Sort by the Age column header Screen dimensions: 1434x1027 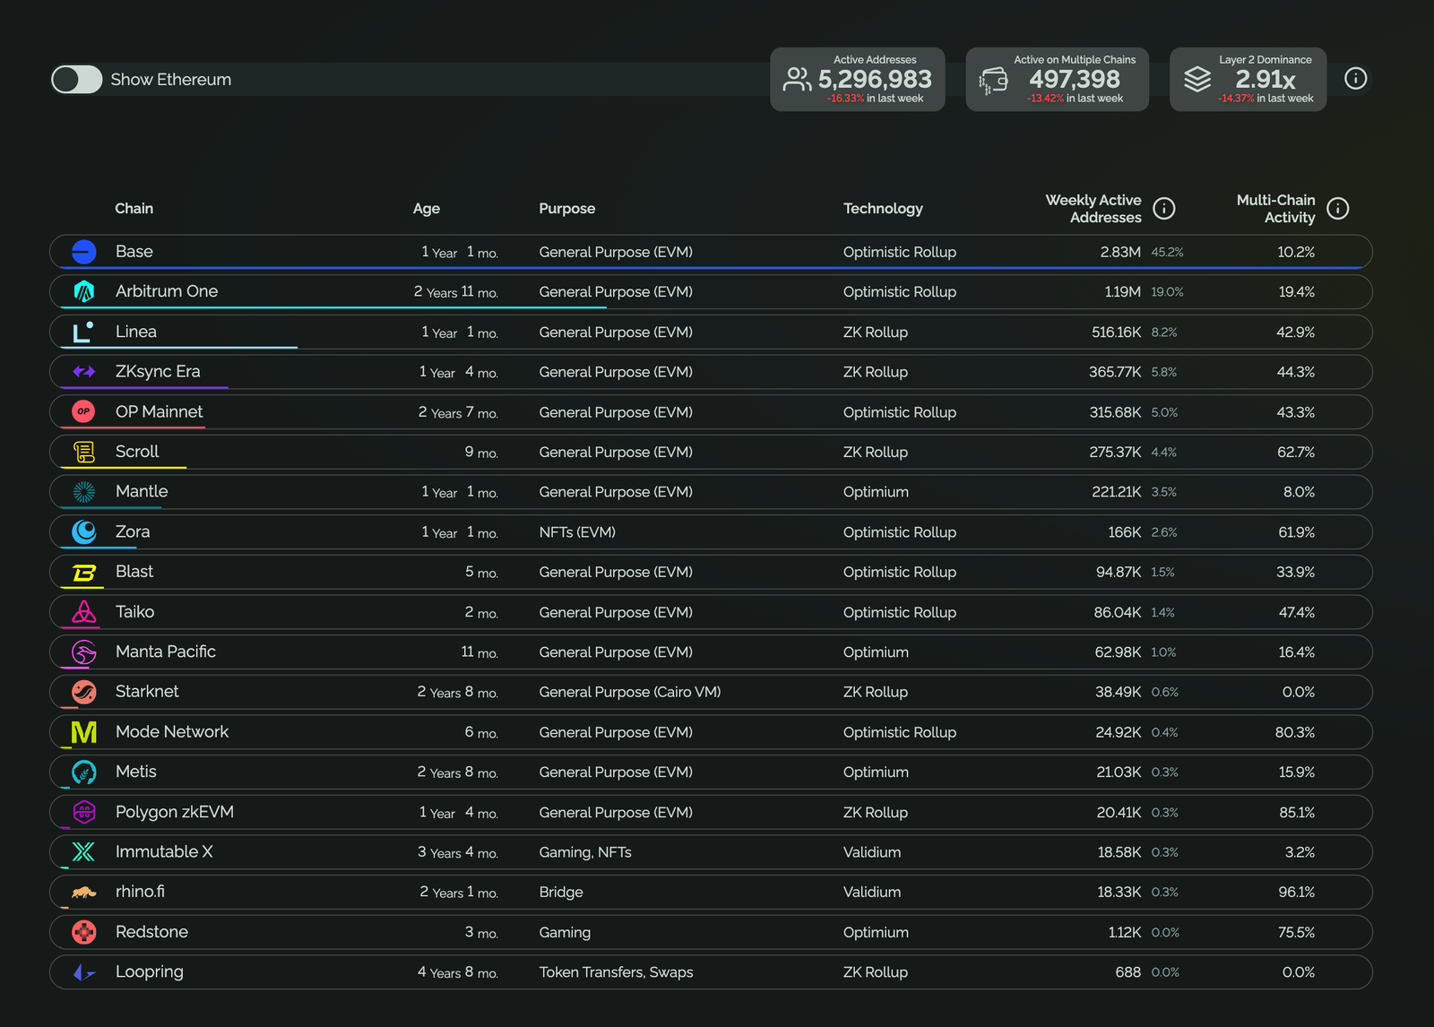click(x=427, y=209)
